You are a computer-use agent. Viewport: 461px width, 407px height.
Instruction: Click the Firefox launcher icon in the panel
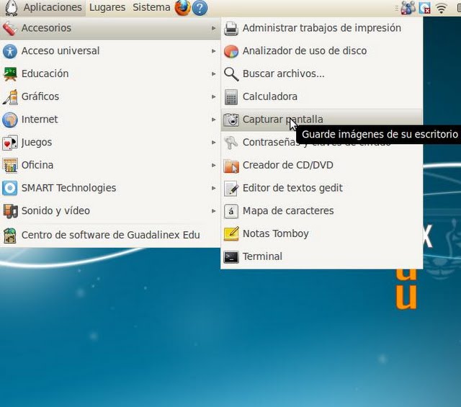click(x=182, y=8)
